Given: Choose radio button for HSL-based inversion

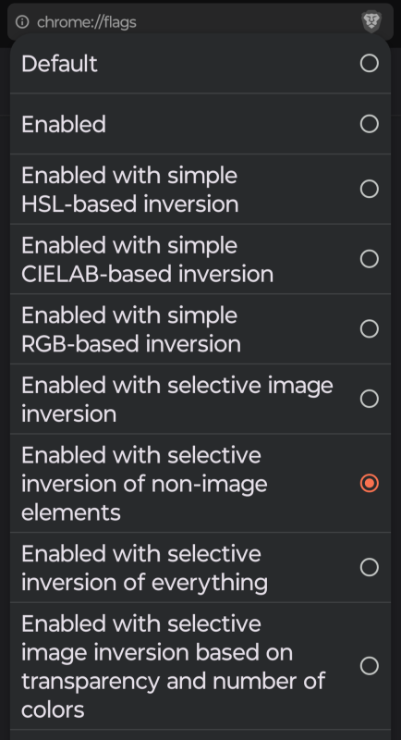Looking at the screenshot, I should [370, 189].
